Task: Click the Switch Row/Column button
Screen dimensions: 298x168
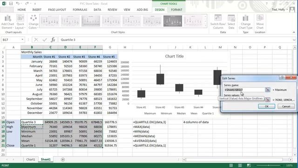Action: pos(218,22)
